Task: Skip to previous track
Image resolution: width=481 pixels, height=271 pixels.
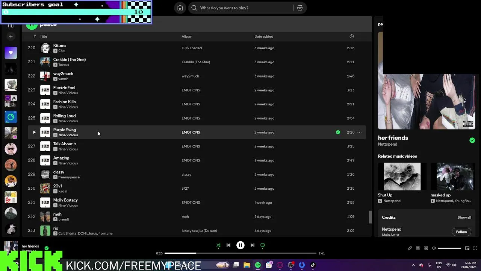Action: (x=228, y=245)
